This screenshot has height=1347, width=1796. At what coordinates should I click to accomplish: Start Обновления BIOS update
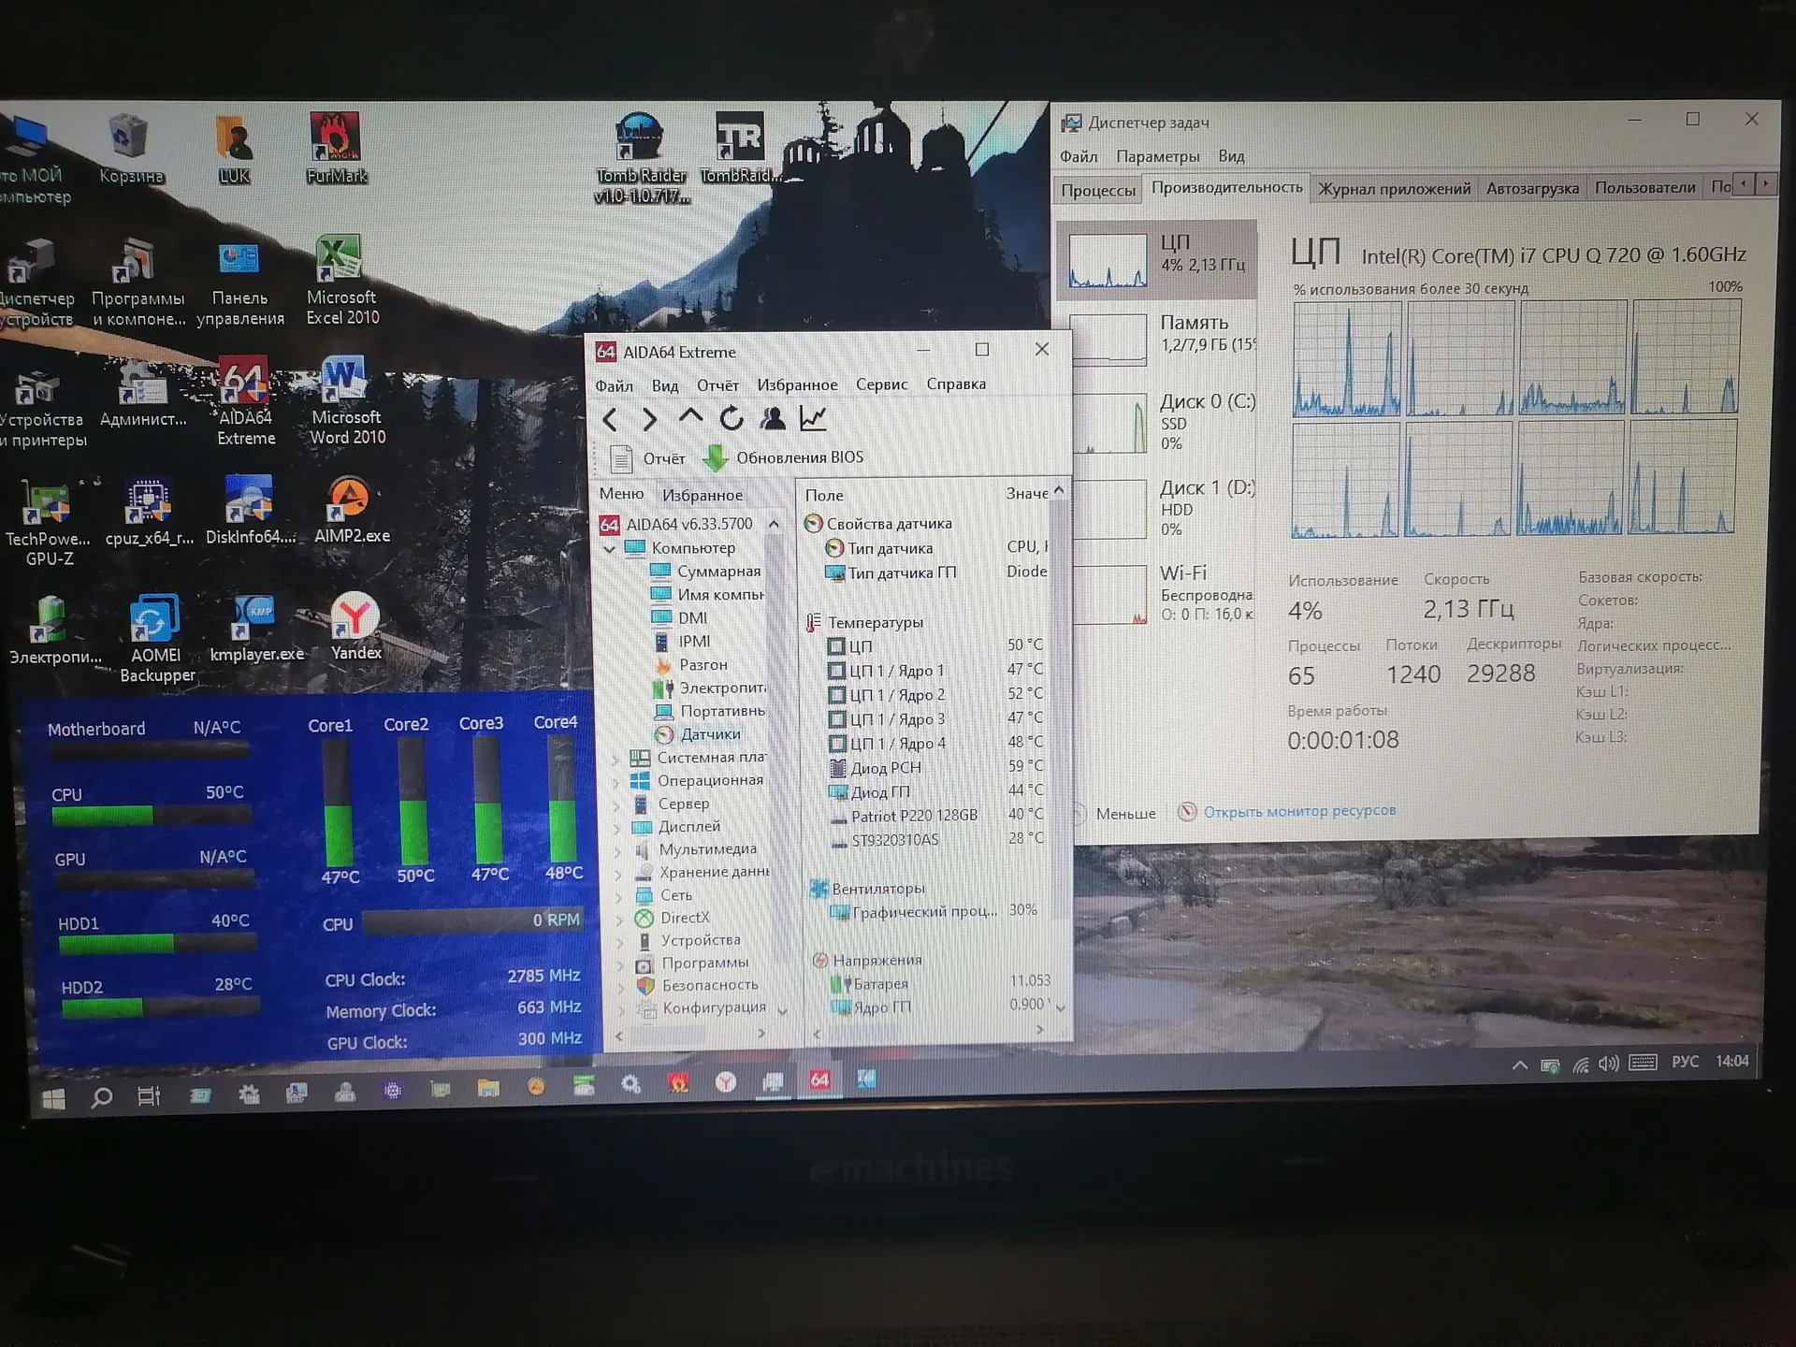tap(783, 457)
